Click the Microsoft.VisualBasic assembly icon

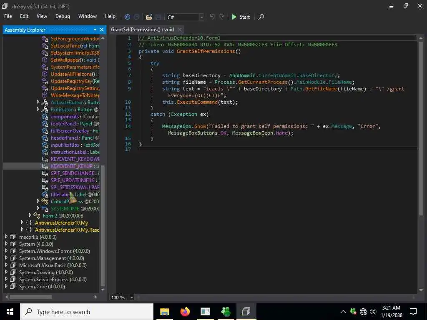coord(13,265)
